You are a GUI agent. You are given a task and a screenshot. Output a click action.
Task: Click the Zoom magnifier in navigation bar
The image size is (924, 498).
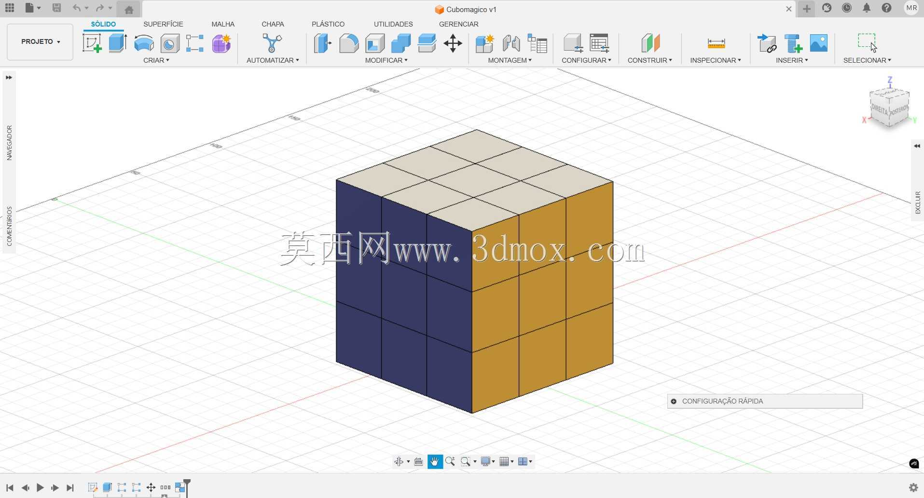pyautogui.click(x=450, y=461)
